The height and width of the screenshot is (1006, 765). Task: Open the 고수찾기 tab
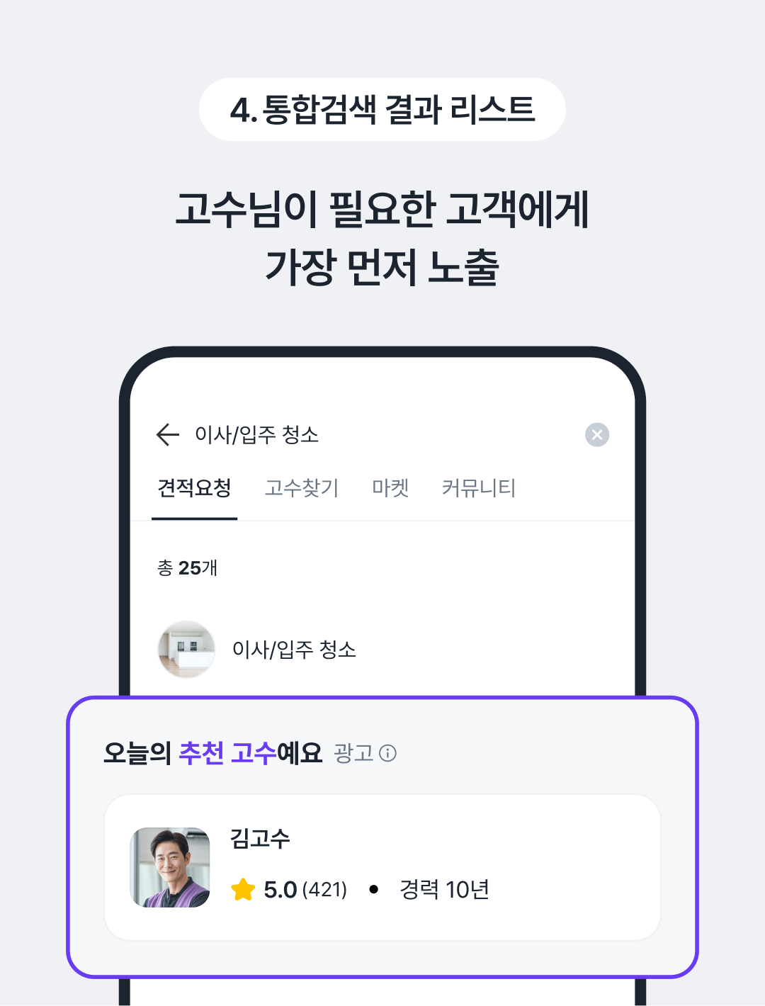[x=302, y=488]
